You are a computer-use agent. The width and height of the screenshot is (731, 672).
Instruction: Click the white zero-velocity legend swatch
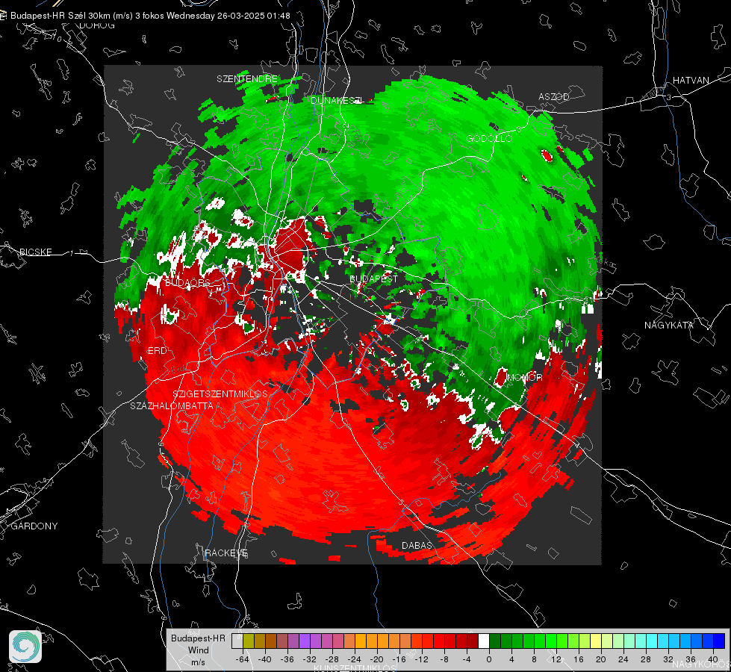[484, 641]
